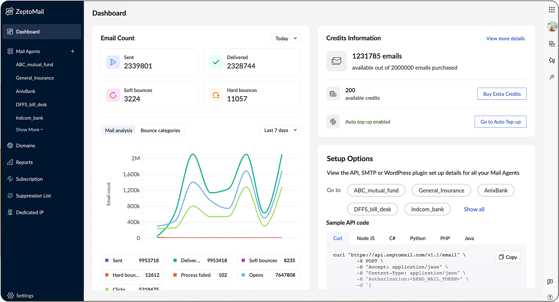Viewport: 559px width, 302px height.
Task: Open Indcom_bank agent in sidebar
Action: pos(30,118)
